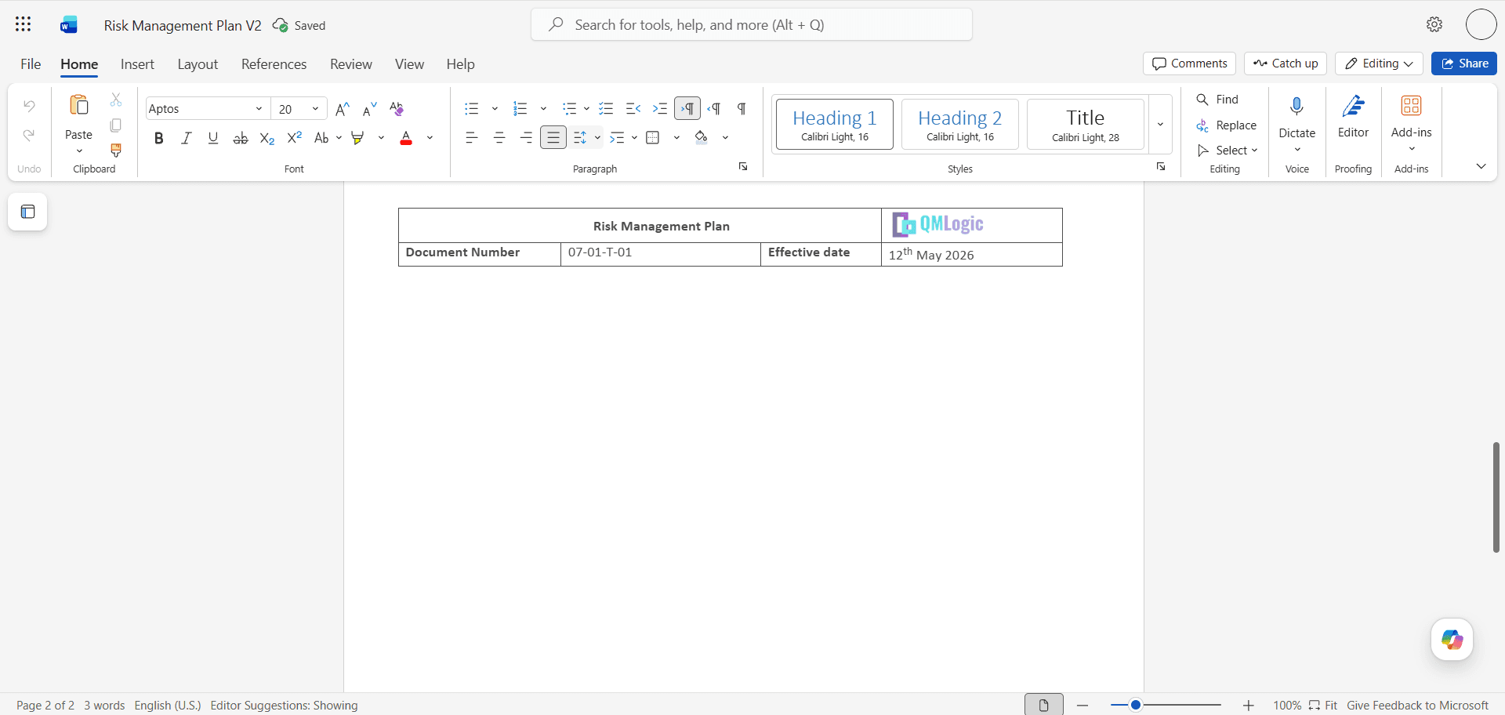Apply superscript formatting
1505x715 pixels.
click(x=295, y=138)
